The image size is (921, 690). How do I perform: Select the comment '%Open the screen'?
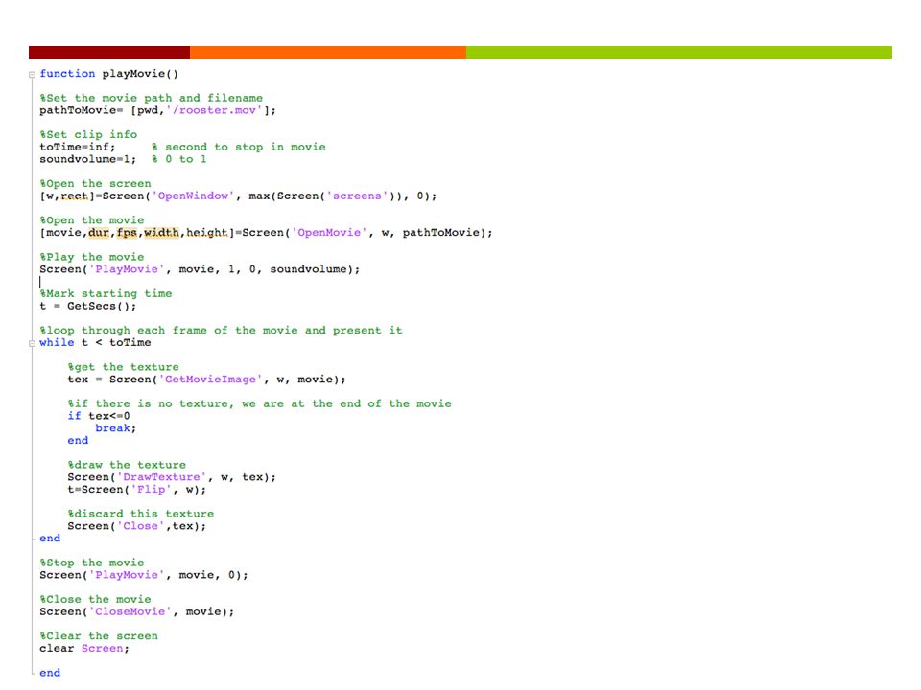pyautogui.click(x=95, y=184)
